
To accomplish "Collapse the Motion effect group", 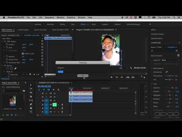I will tap(2, 41).
